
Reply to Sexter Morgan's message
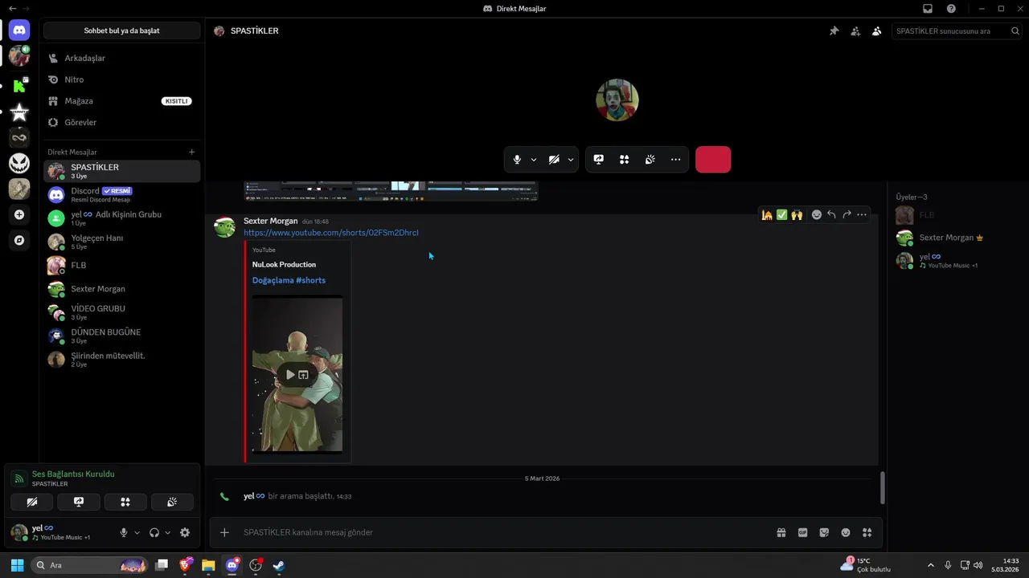[831, 215]
